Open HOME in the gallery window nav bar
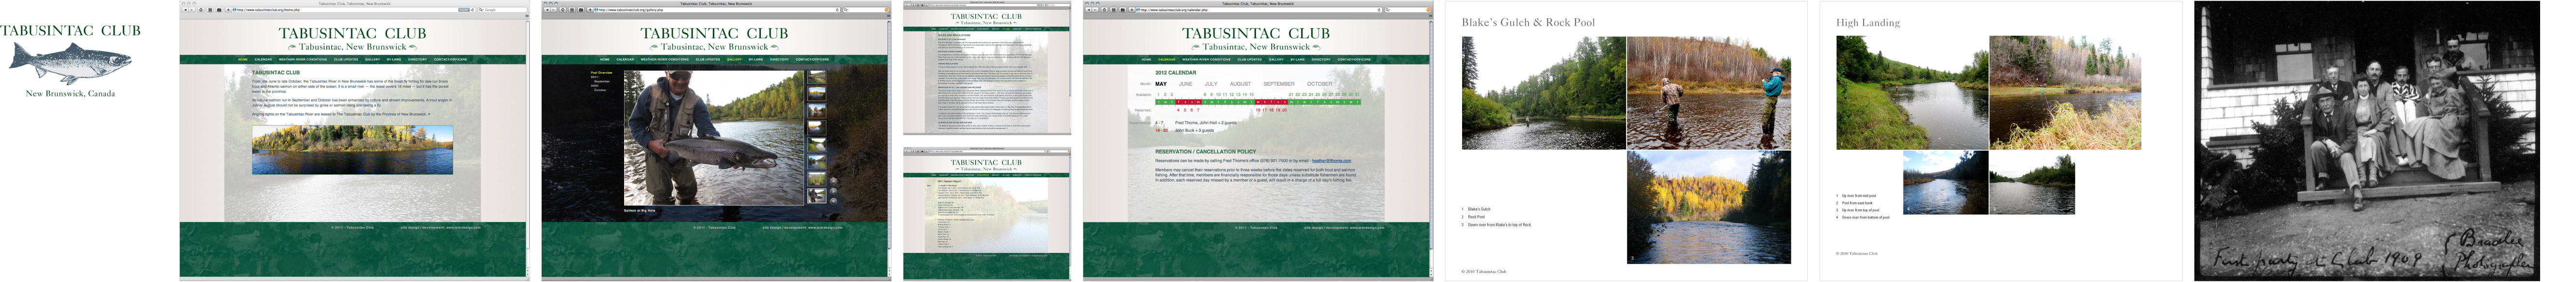This screenshot has width=2576, height=282. 605,59
